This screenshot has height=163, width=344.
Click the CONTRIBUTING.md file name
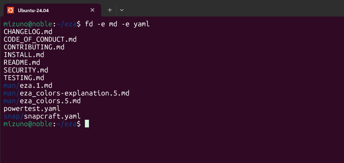click(34, 47)
